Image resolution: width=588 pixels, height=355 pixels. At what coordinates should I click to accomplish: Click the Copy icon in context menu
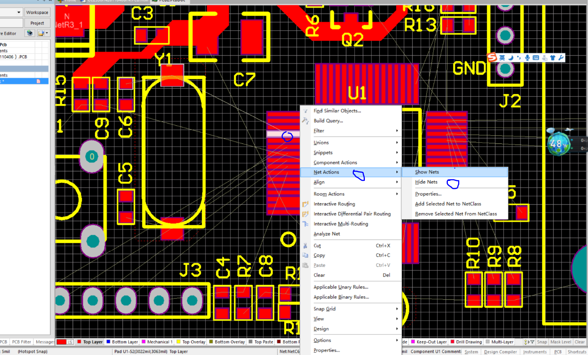pos(305,255)
